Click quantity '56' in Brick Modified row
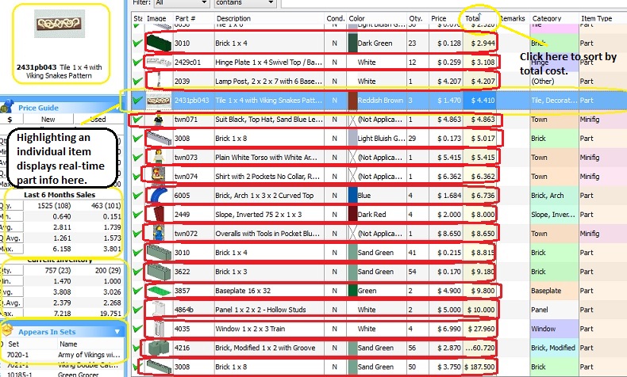627x377 pixels. [412, 348]
